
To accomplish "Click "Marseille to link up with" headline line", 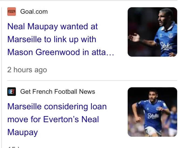I will pos(52,39).
